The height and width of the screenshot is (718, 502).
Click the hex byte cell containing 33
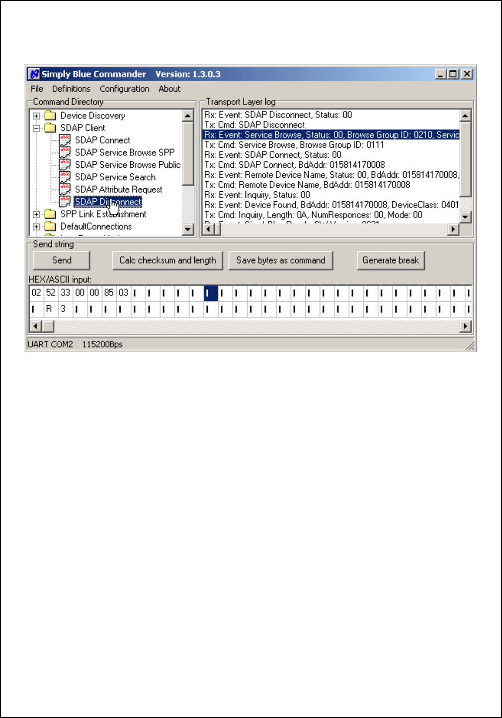(x=65, y=293)
